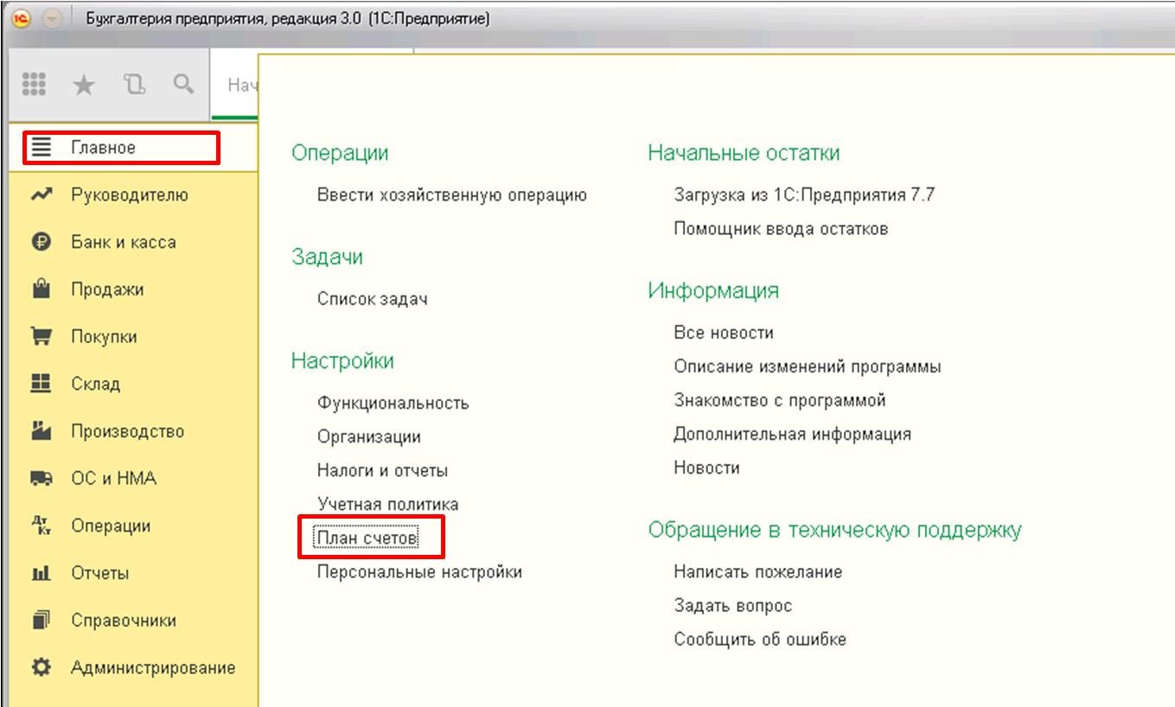Go to the Склад section
This screenshot has width=1175, height=707.
(x=95, y=384)
